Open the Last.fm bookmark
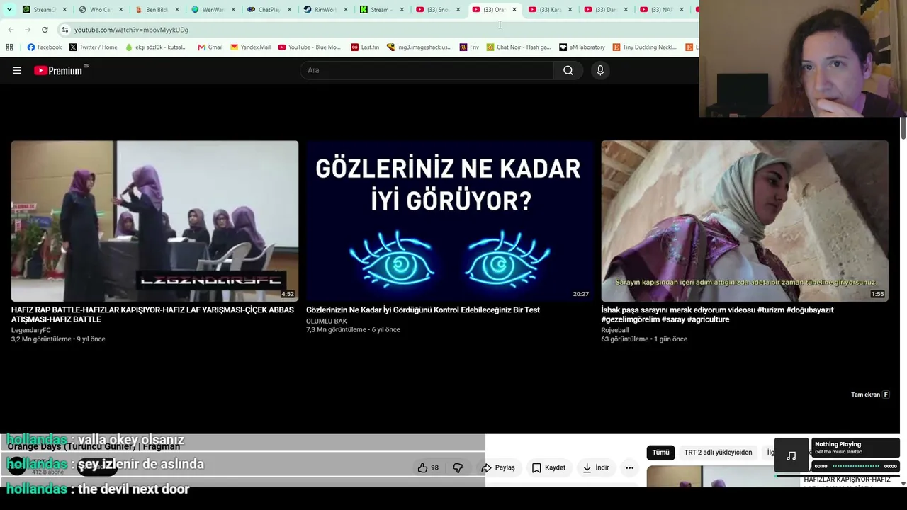 tap(365, 47)
